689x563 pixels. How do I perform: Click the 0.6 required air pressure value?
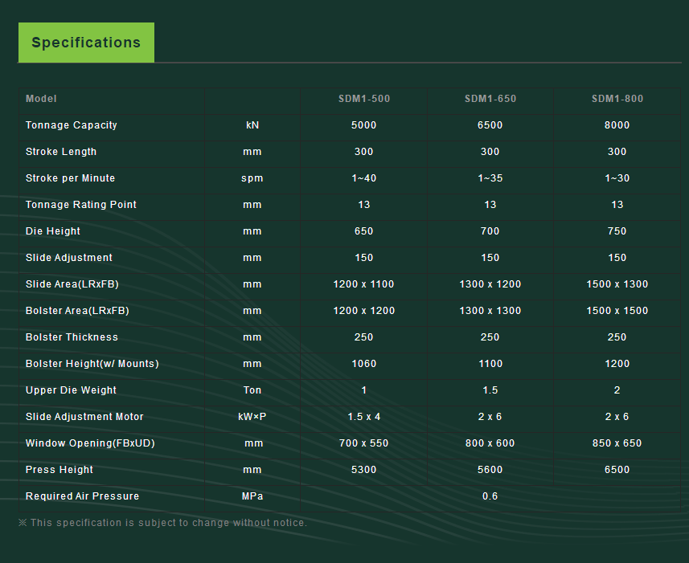tap(490, 496)
